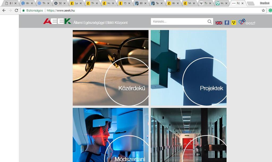Close the '8 E' document tab

[x=15, y=3]
